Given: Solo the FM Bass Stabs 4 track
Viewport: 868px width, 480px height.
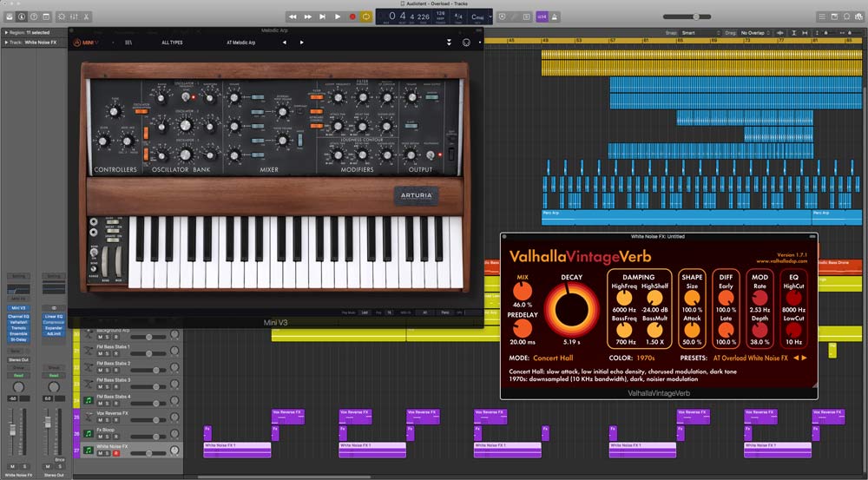Looking at the screenshot, I should click(x=108, y=404).
